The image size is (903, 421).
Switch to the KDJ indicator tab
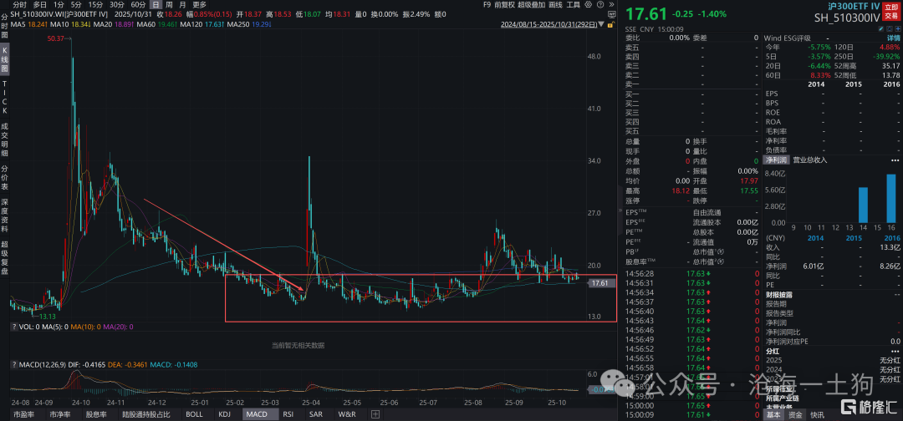pos(224,414)
